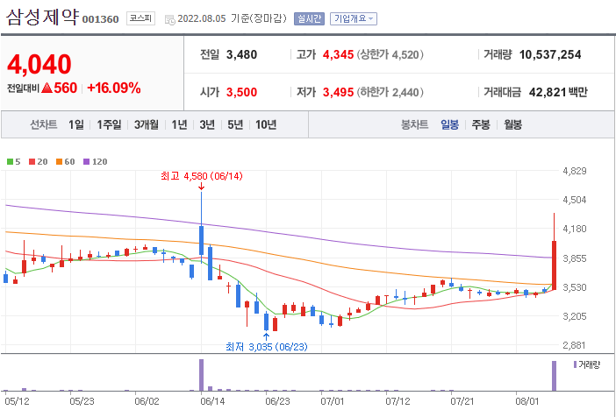Switch to 주봉 candle chart
The width and height of the screenshot is (616, 417).
[x=481, y=124]
